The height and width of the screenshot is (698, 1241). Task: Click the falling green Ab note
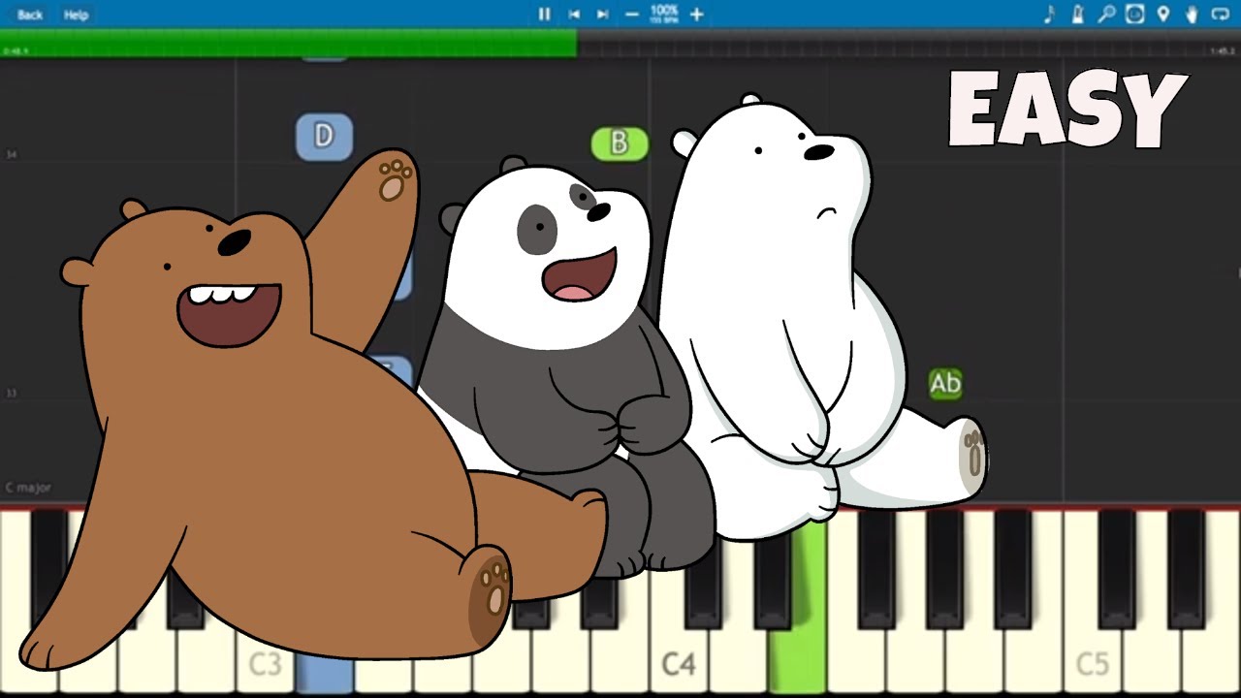[945, 384]
